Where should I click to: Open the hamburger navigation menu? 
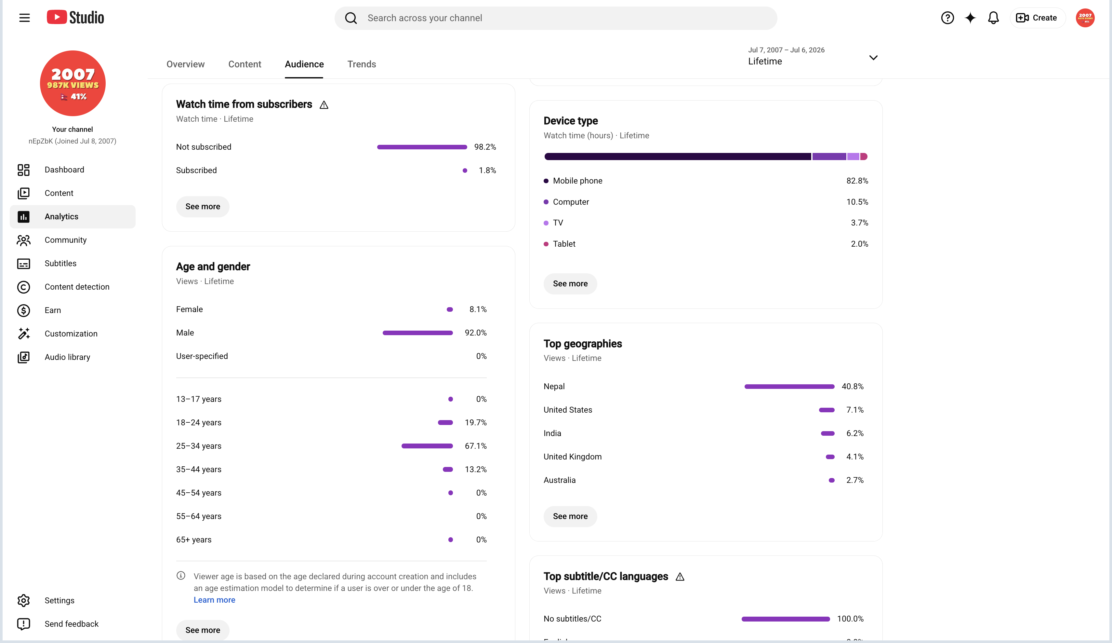click(24, 18)
